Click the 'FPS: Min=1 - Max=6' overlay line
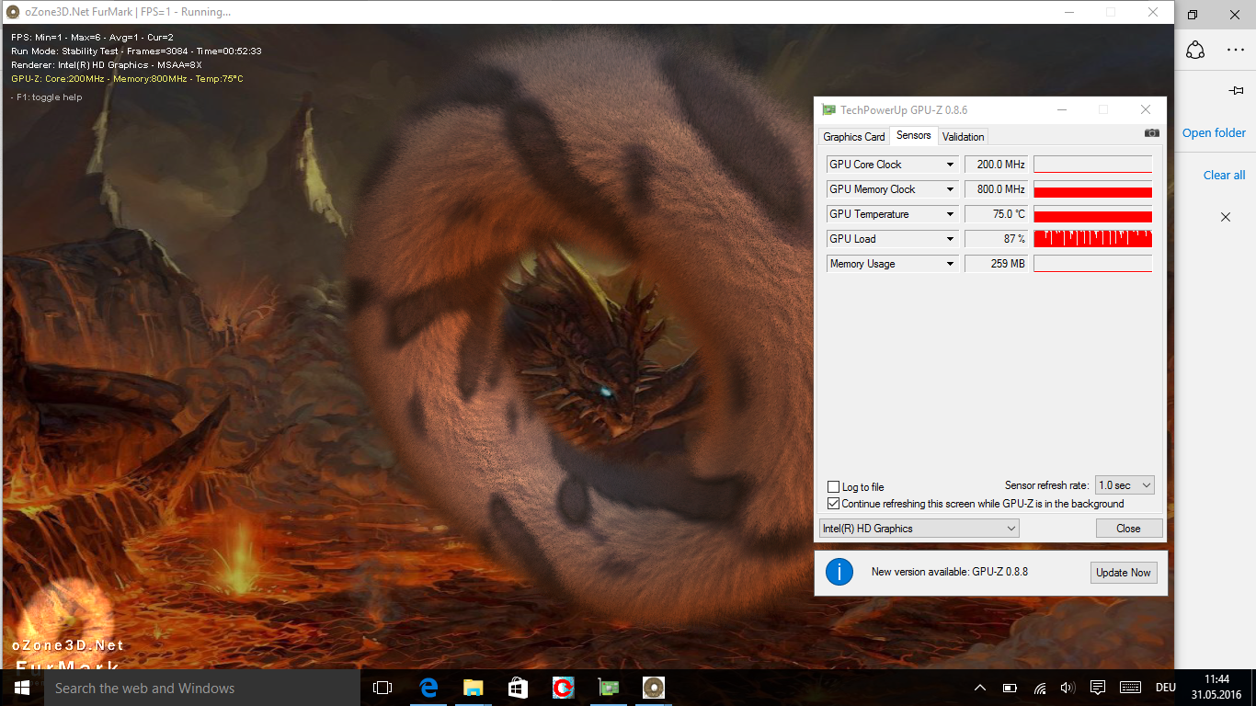Image resolution: width=1256 pixels, height=706 pixels. [x=93, y=38]
